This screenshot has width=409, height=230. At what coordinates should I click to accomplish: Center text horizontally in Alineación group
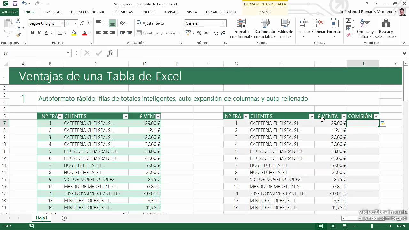pos(105,33)
